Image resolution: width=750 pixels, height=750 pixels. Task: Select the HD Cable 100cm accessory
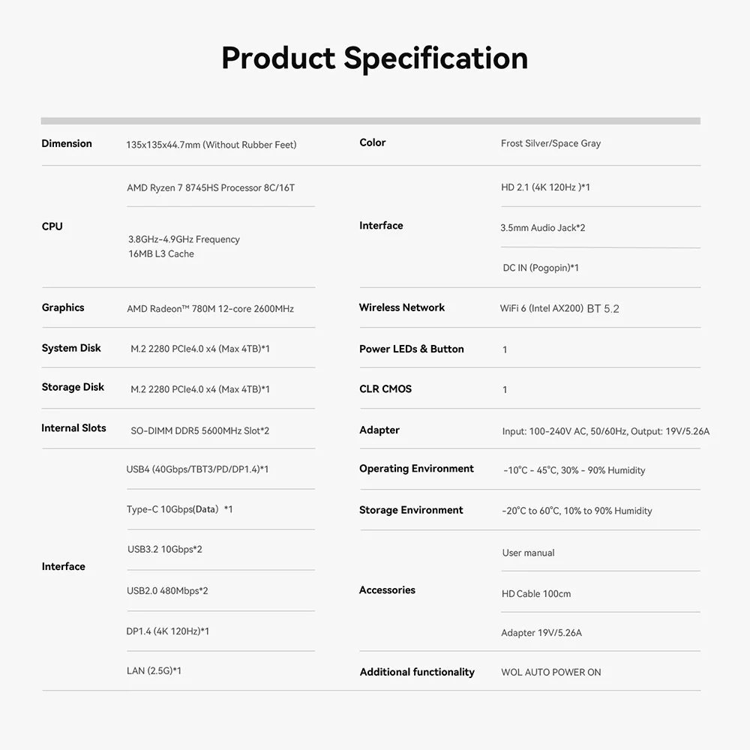536,594
